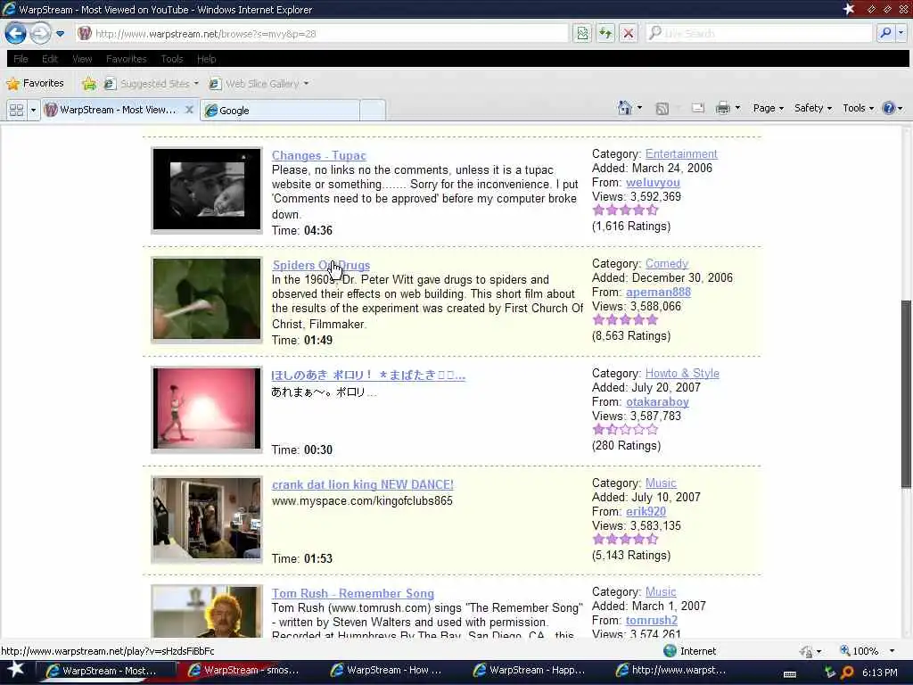Click the star rating of Spiders On Drugs

[x=625, y=320]
